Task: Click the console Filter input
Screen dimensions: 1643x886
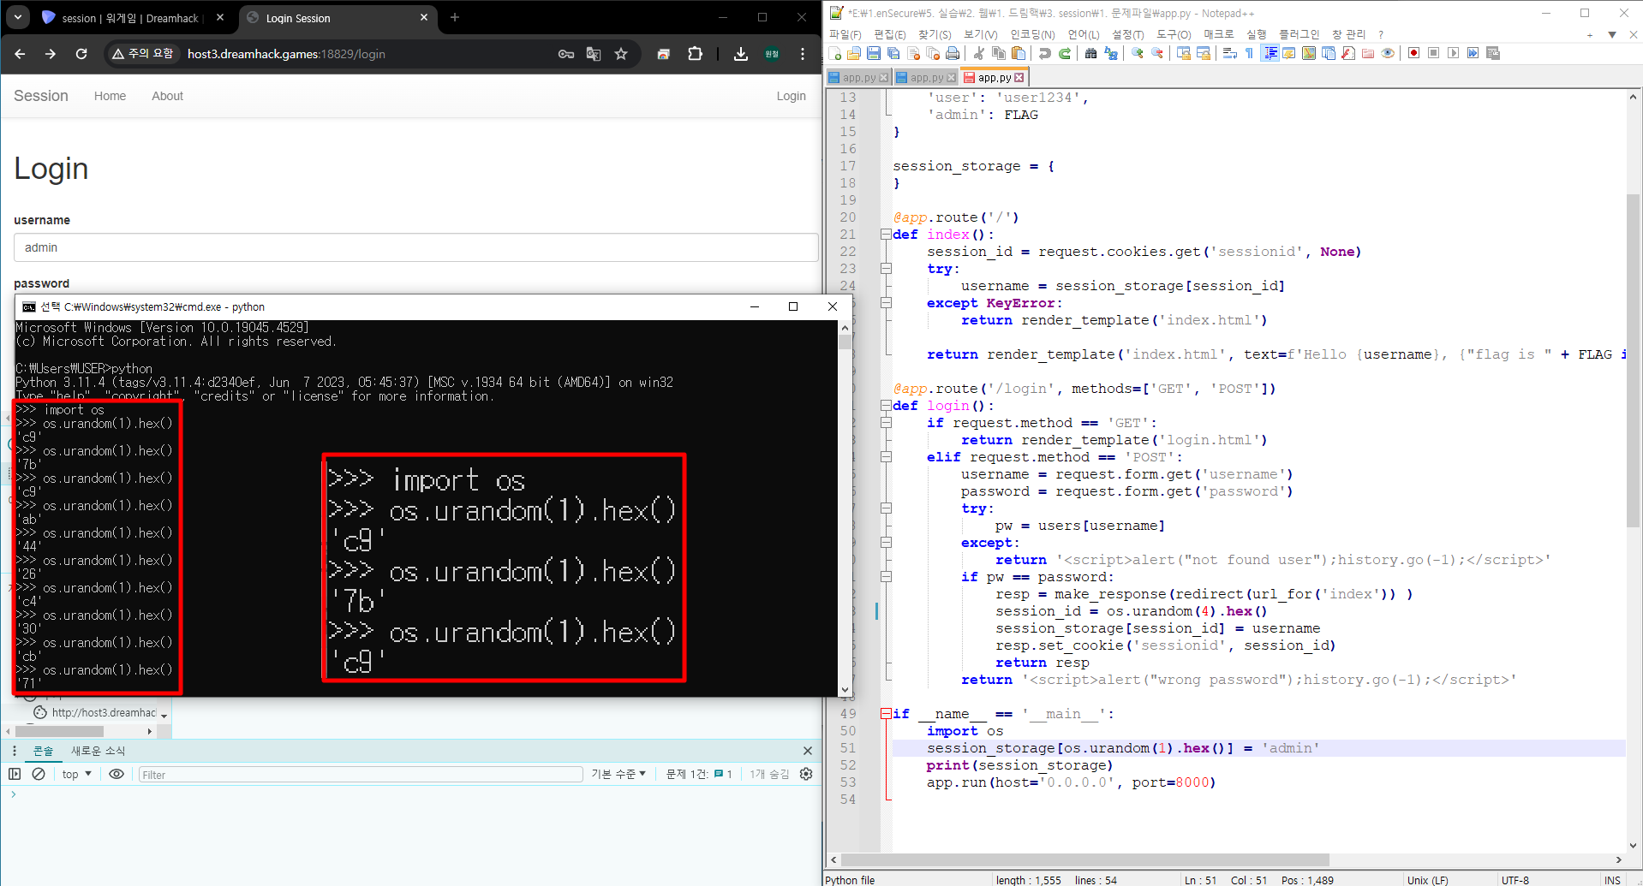Action: point(360,775)
